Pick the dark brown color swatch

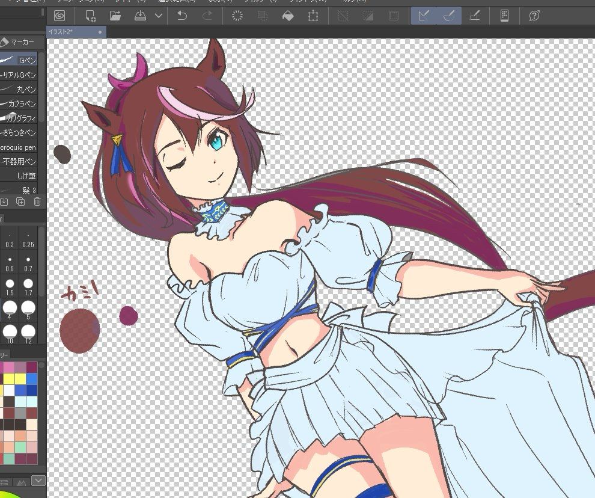point(9,402)
